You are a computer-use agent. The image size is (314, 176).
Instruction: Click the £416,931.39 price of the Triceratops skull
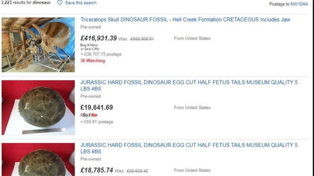(x=98, y=38)
